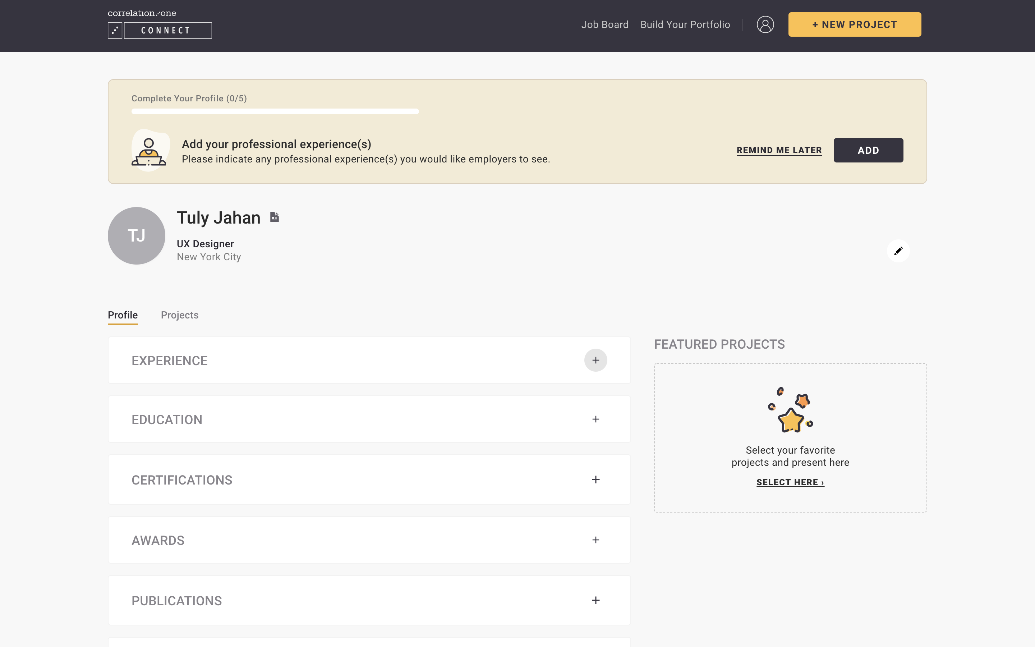This screenshot has height=647, width=1035.
Task: Click the Correlation One Connect logo
Action: click(160, 25)
